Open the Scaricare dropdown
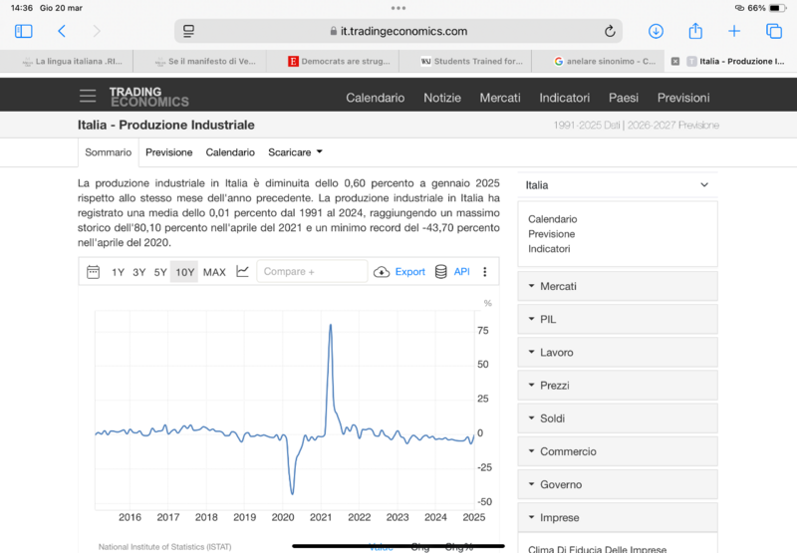 tap(295, 152)
